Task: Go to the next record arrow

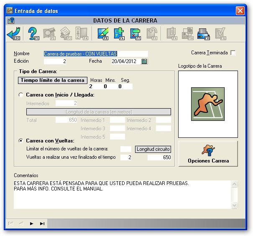Action: point(32,223)
